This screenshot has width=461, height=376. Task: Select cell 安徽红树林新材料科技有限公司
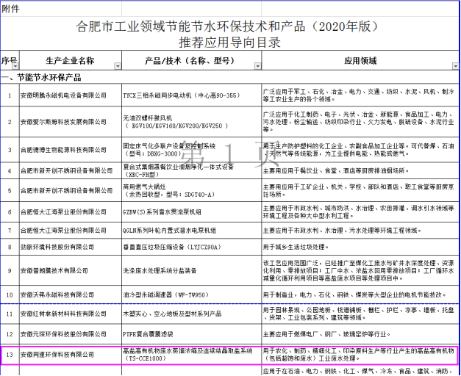[71, 314]
